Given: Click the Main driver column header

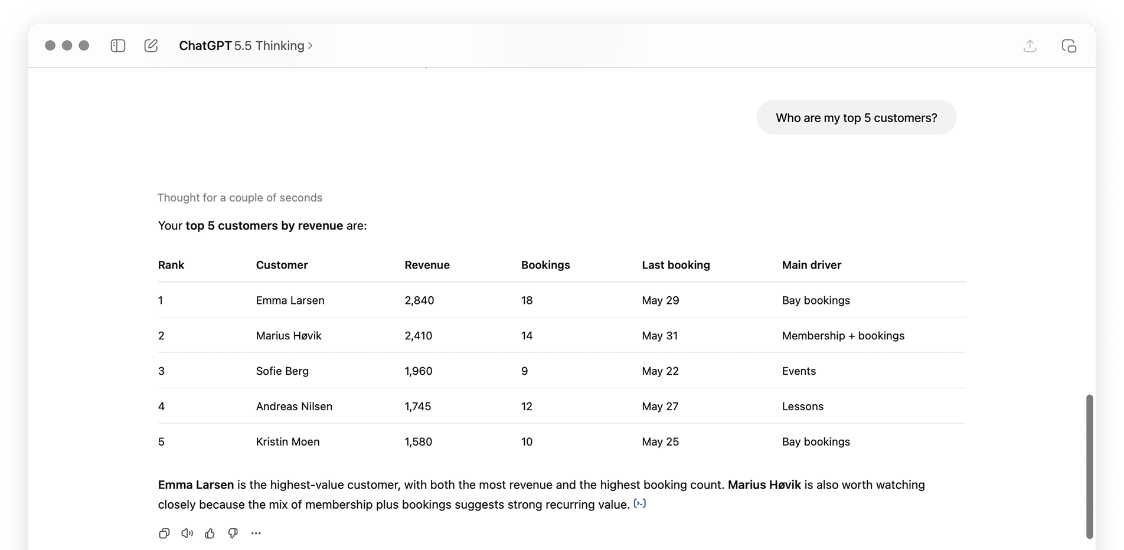Looking at the screenshot, I should tap(812, 265).
